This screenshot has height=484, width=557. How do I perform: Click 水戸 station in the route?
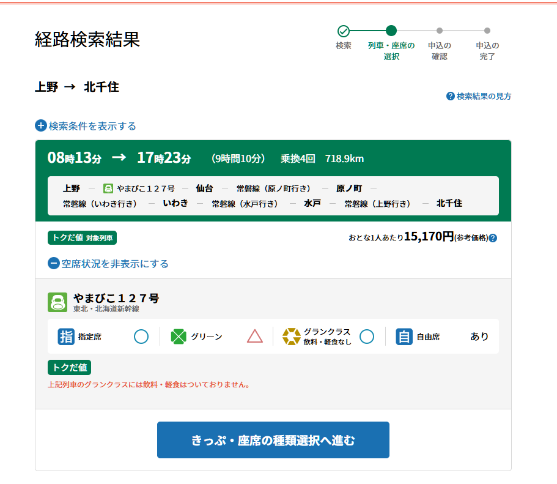click(312, 203)
